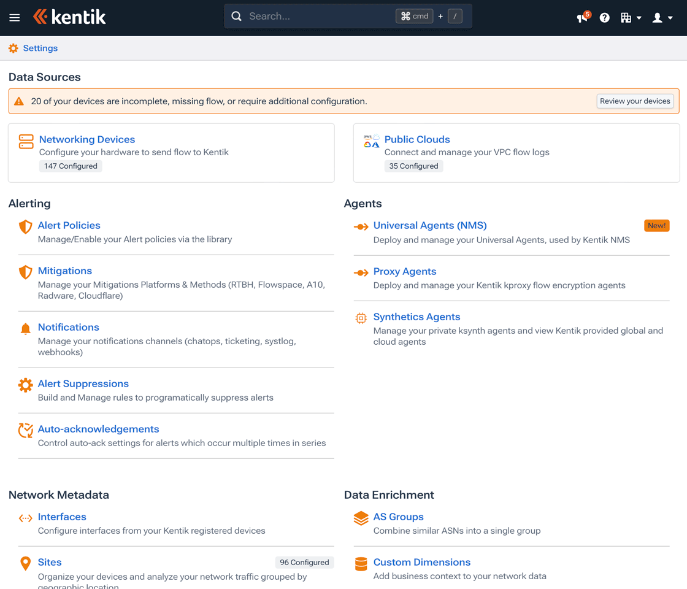
Task: Click inside the Search field
Action: pyautogui.click(x=319, y=16)
